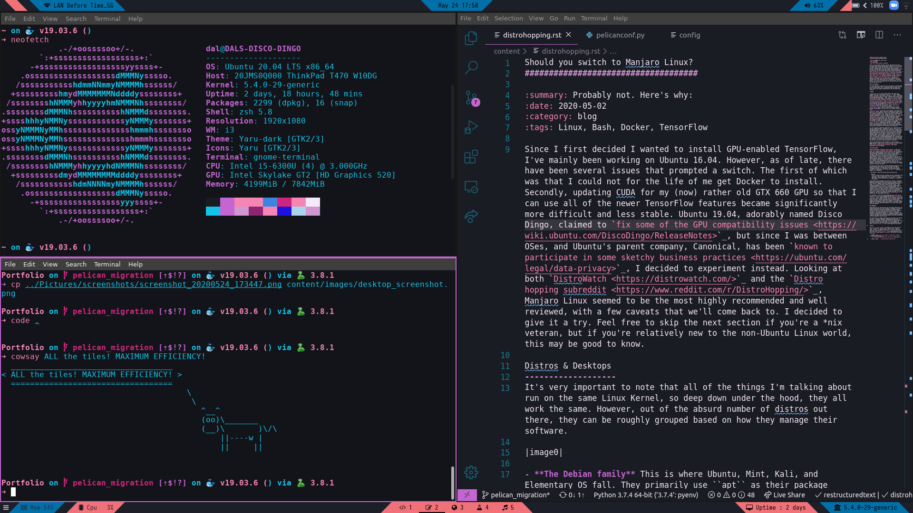Open the VS Code Explorer view icon
The width and height of the screenshot is (913, 513).
click(x=471, y=38)
